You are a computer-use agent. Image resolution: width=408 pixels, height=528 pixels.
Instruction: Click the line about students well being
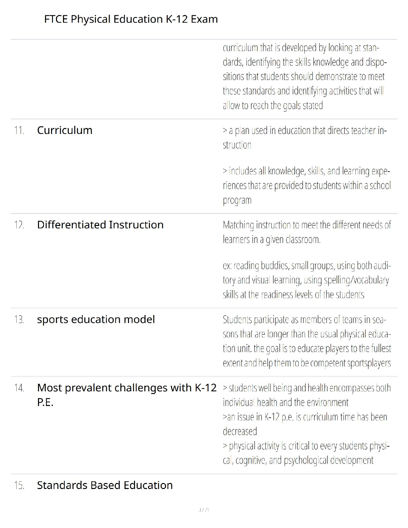306,395
